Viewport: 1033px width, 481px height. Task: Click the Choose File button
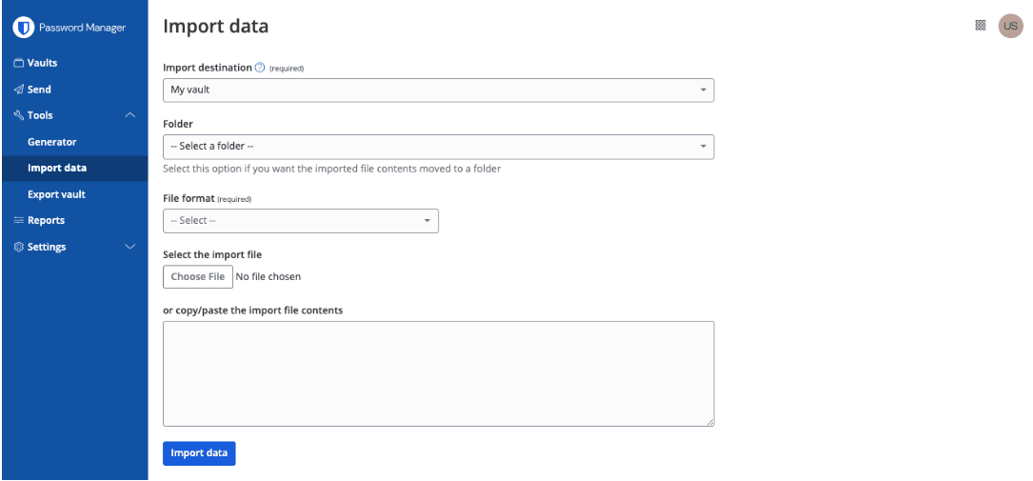coord(198,277)
